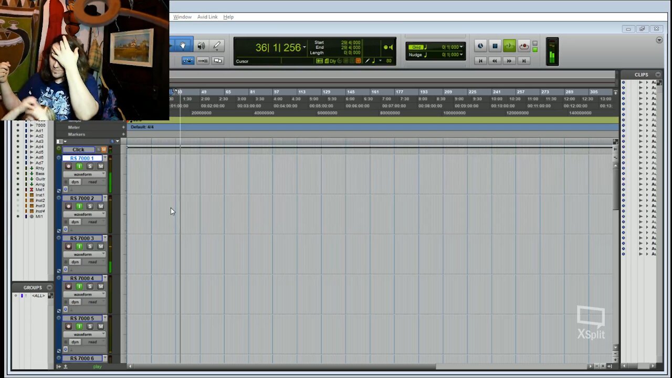Image resolution: width=672 pixels, height=378 pixels.
Task: Select MI1 in the track list
Action: [39, 216]
